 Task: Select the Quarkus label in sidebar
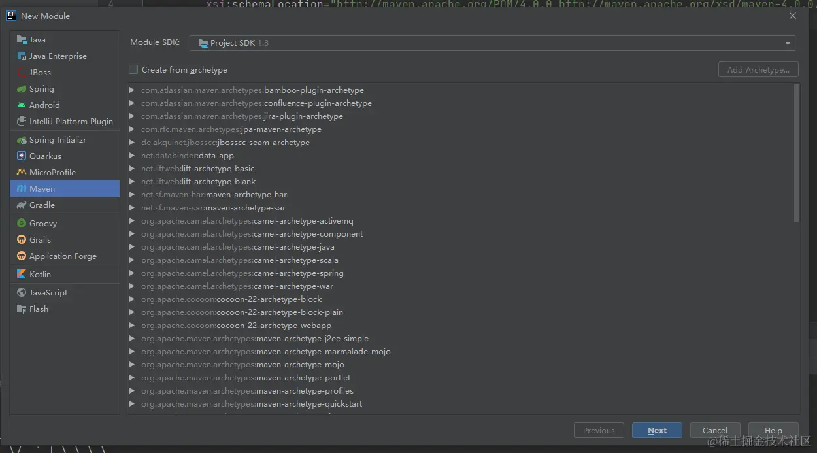(45, 156)
